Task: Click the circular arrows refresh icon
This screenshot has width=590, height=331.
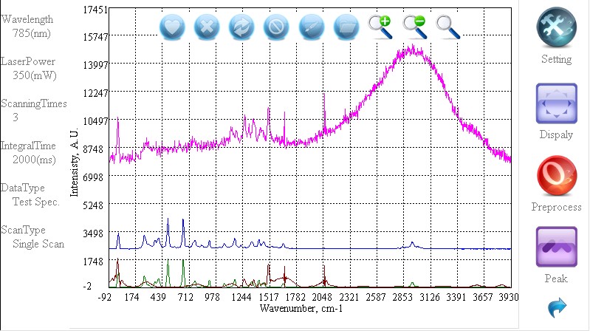Action: coord(241,27)
